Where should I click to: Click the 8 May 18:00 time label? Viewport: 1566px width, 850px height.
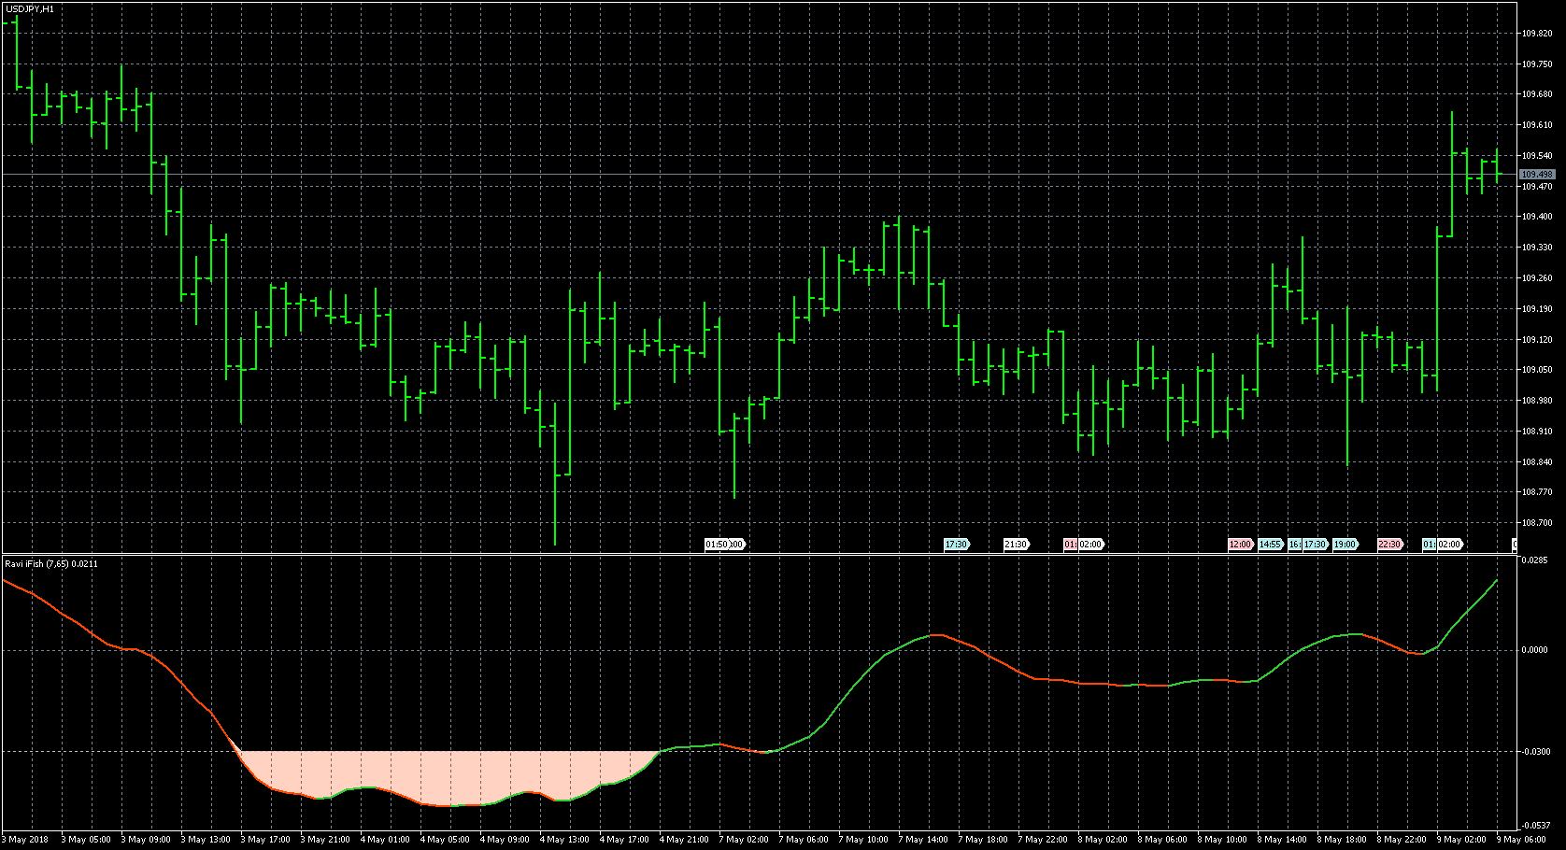point(1344,840)
